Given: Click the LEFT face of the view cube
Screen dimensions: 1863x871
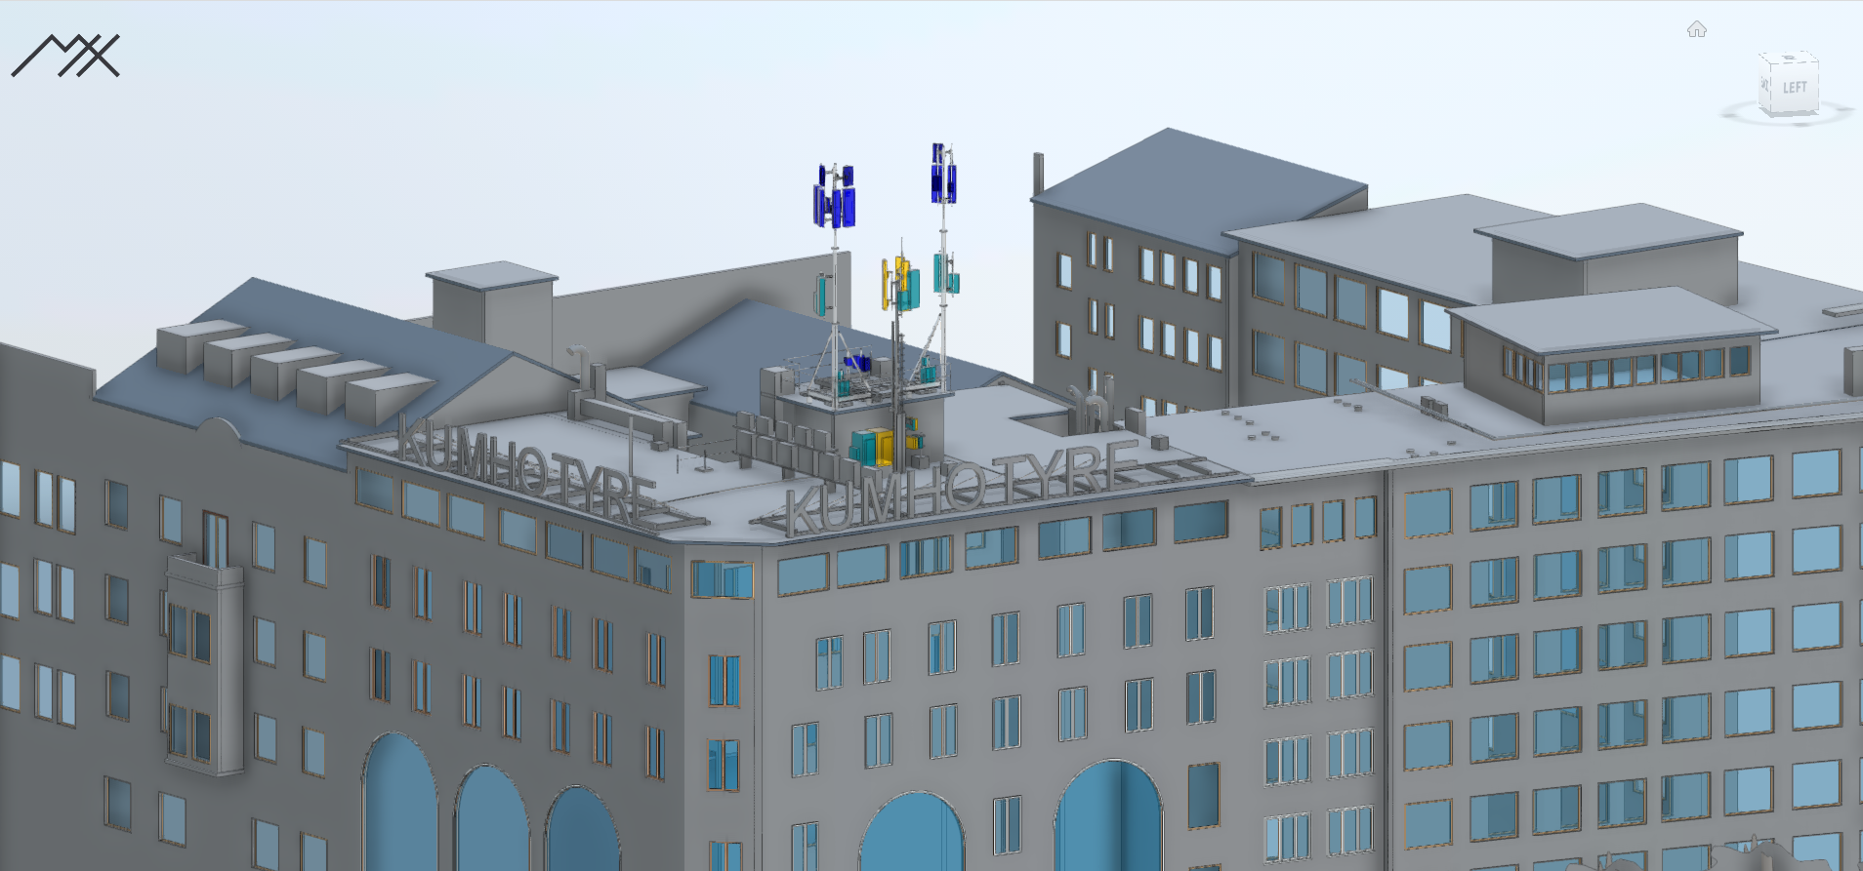Looking at the screenshot, I should [x=1794, y=88].
